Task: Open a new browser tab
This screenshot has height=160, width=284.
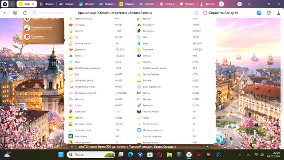Action: [x=221, y=4]
